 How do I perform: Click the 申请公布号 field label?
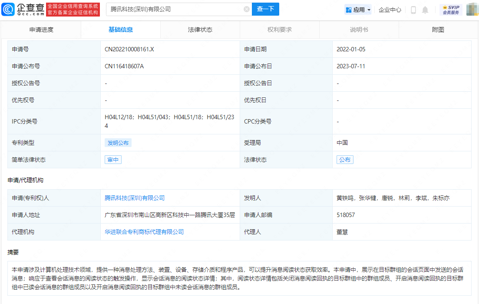tap(26, 67)
